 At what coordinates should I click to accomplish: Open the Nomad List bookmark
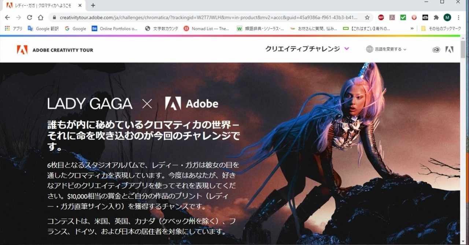pyautogui.click(x=206, y=29)
